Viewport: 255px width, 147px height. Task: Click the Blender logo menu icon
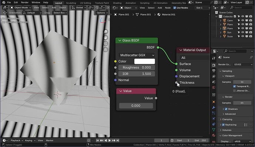click(4, 3)
